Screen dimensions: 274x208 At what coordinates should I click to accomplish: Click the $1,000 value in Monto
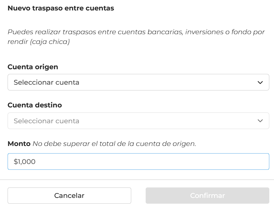click(25, 161)
